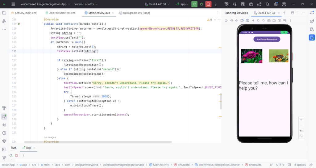Viewport: 316px width, 168px height.
Task: Rotate emulator right
Action: (x=247, y=20)
